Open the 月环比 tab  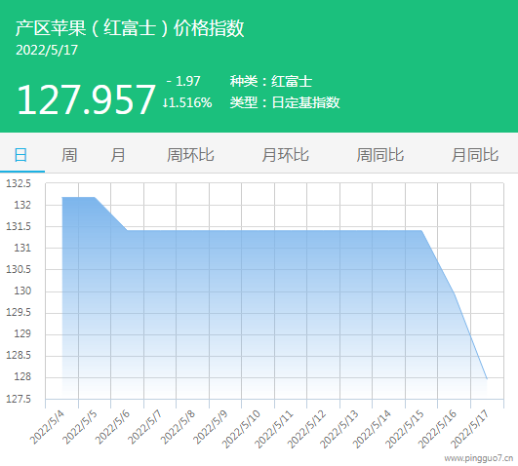pos(286,155)
